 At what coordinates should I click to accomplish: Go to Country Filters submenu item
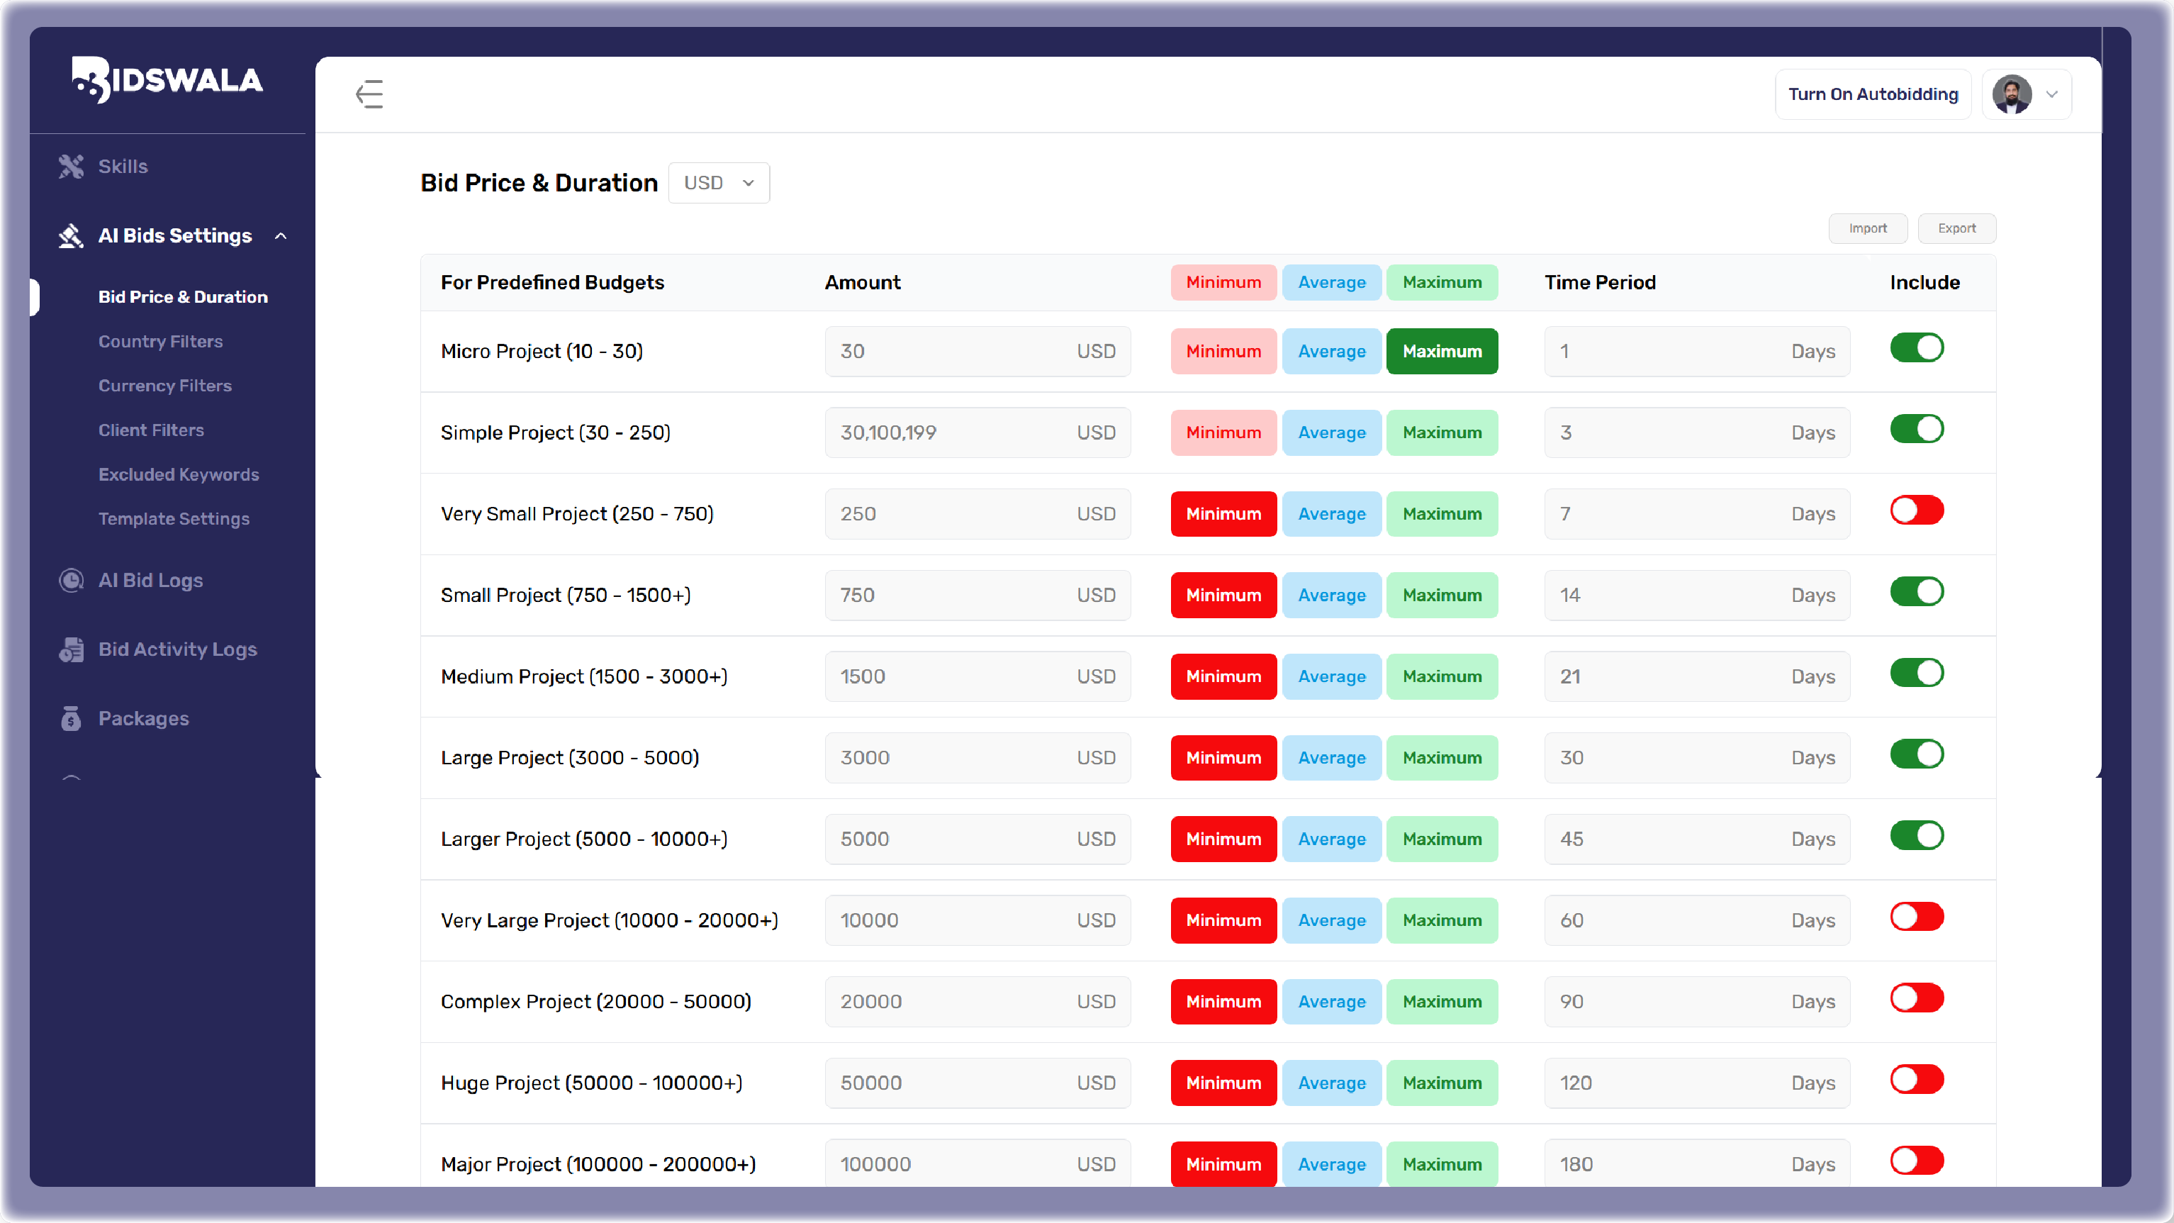point(160,341)
